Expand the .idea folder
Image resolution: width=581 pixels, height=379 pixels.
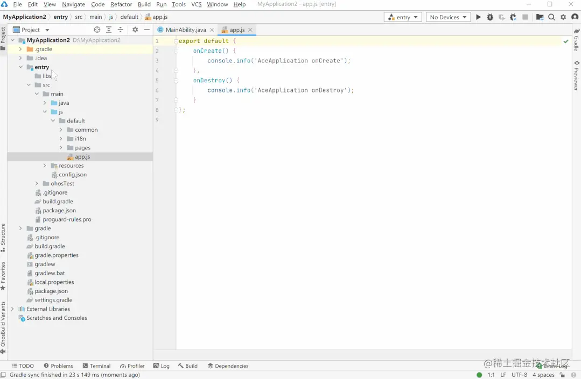[20, 58]
